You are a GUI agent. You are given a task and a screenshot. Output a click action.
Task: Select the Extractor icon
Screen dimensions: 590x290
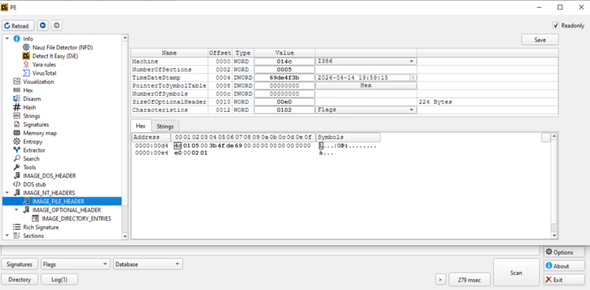click(16, 150)
